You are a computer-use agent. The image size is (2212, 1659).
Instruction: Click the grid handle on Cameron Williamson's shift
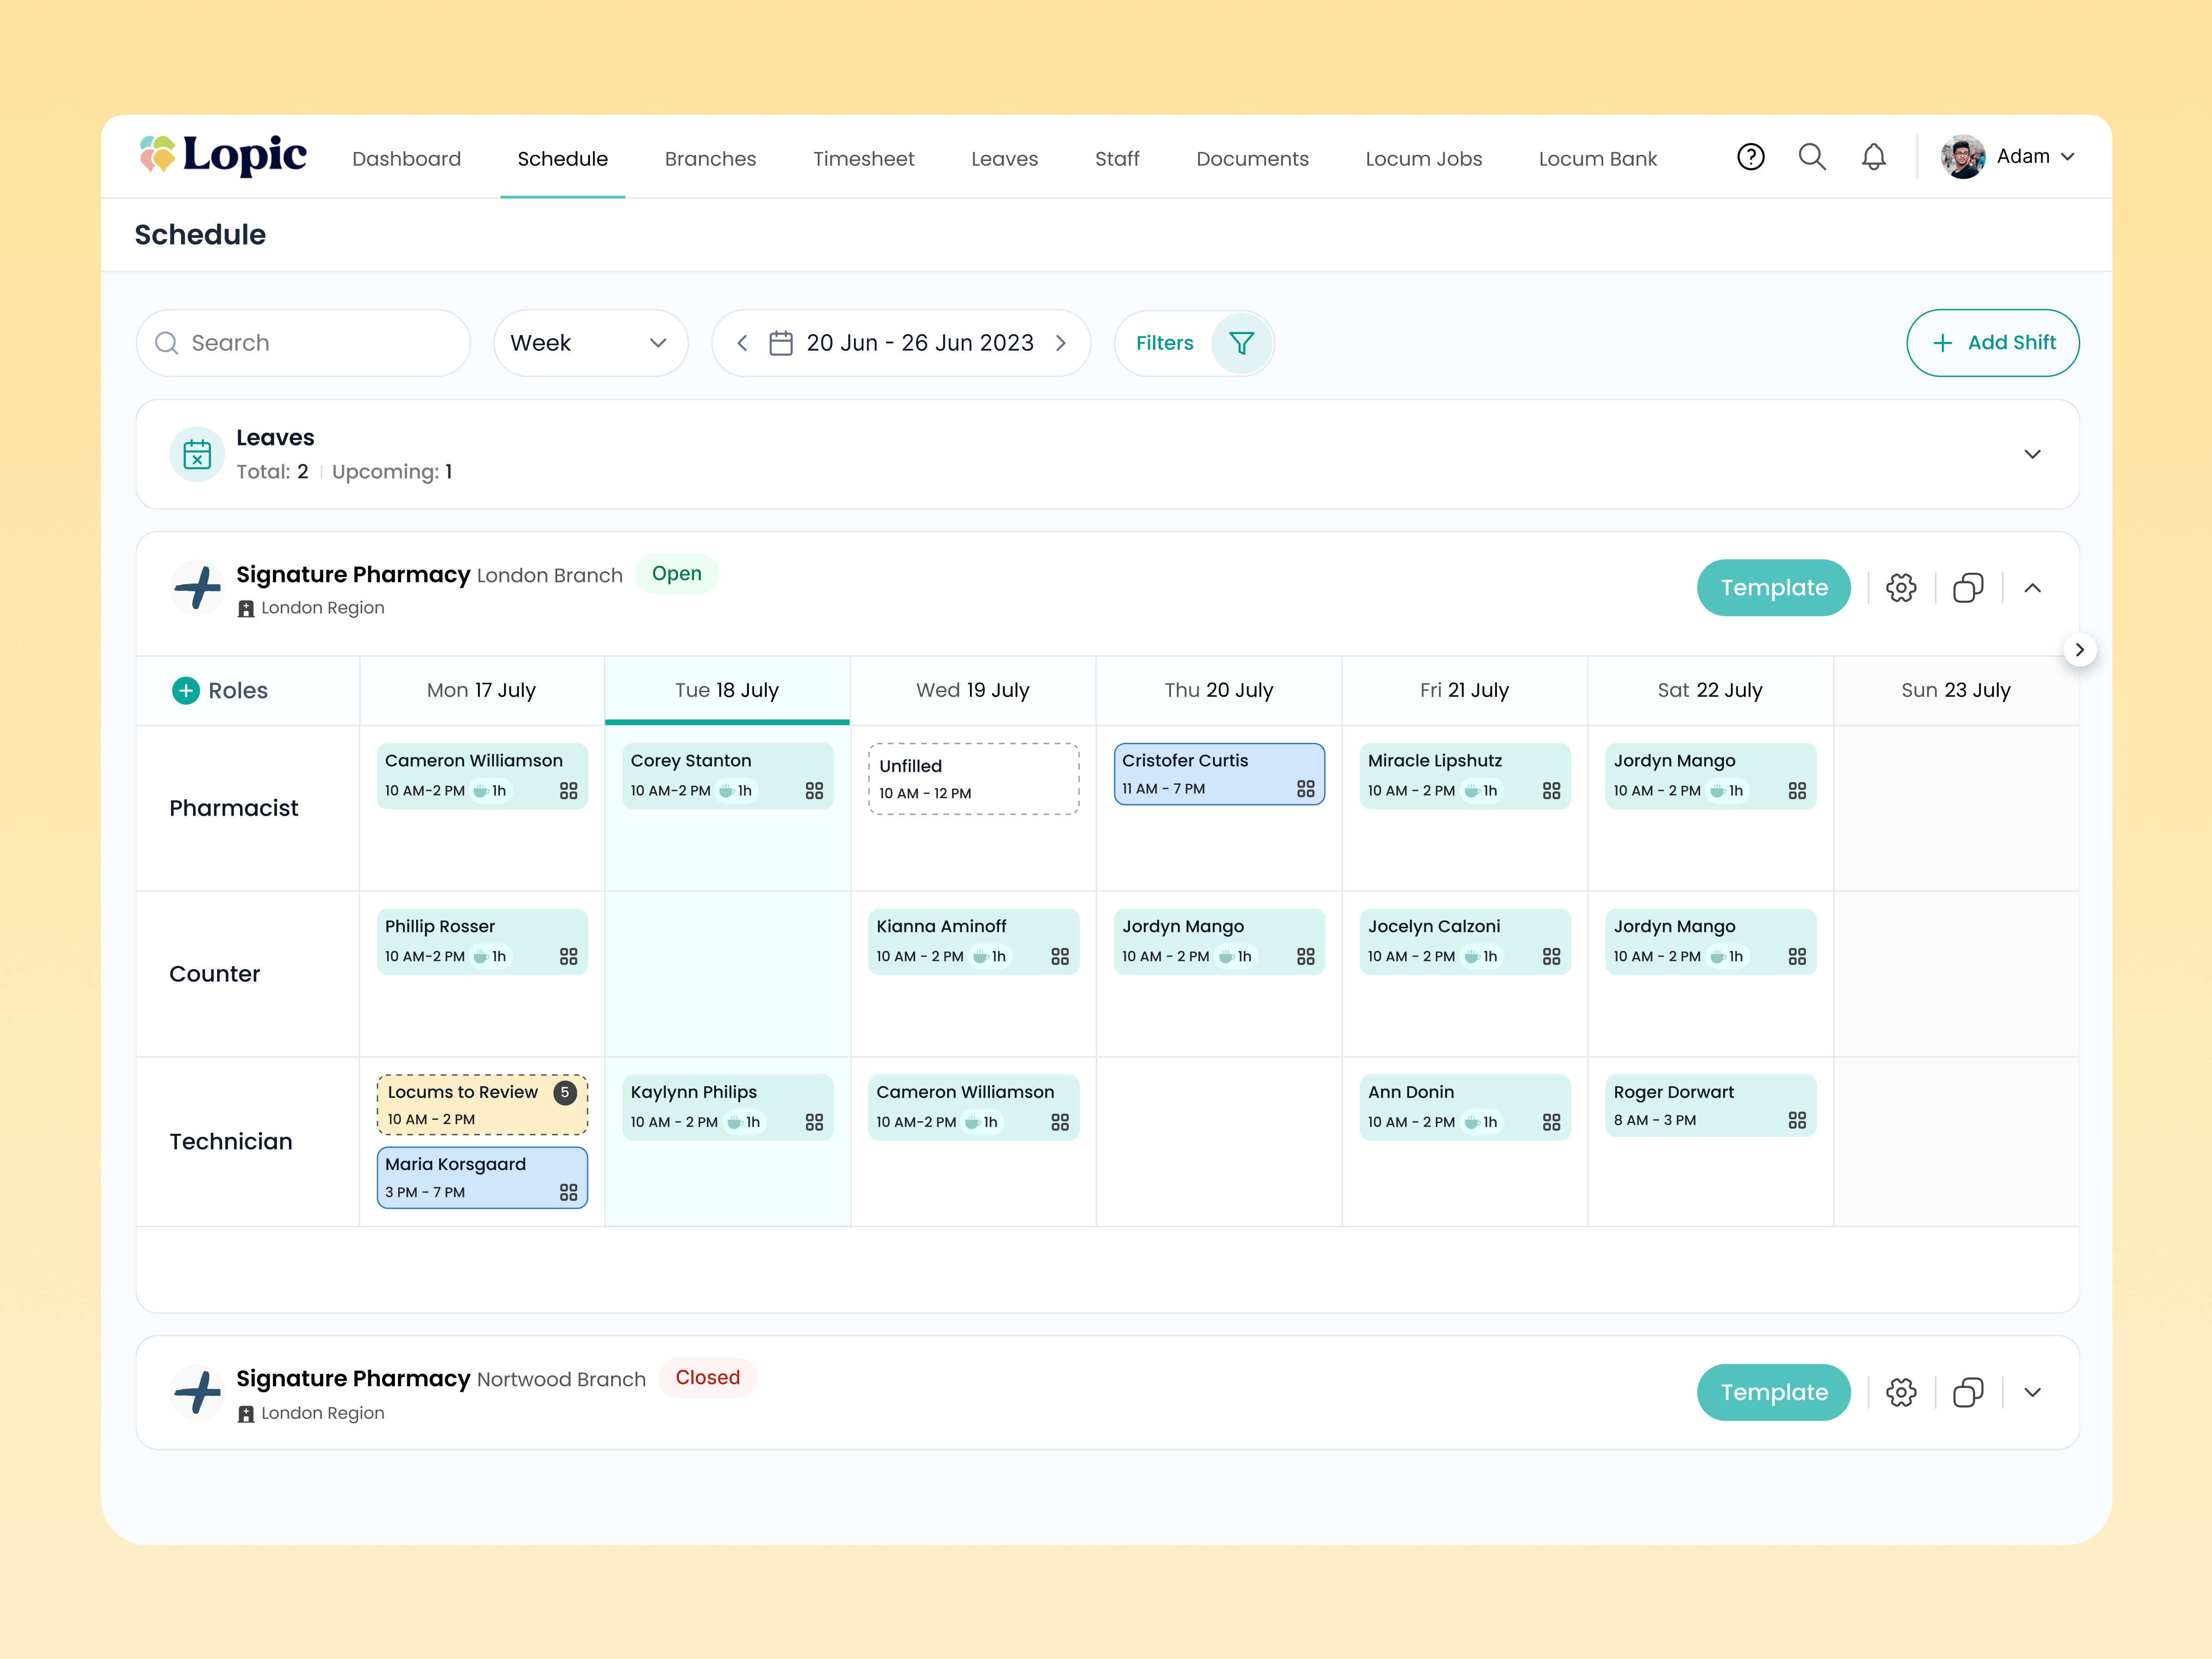coord(569,790)
